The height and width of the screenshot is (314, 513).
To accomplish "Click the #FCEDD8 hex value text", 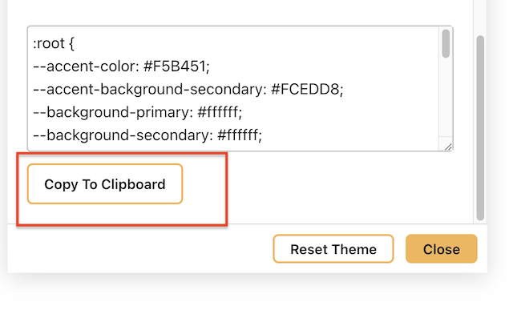I will point(305,89).
